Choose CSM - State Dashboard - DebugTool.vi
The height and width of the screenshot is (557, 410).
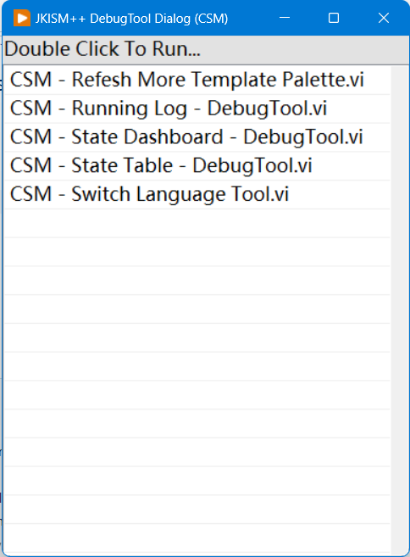[x=197, y=137]
